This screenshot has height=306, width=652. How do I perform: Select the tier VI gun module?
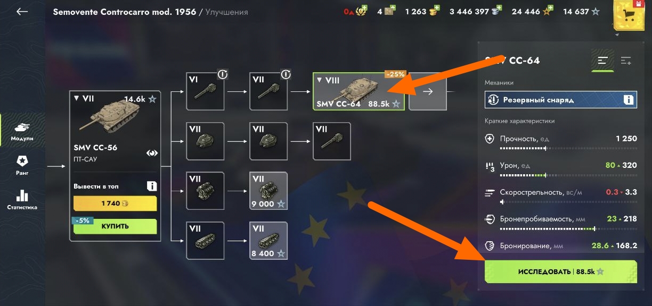205,91
